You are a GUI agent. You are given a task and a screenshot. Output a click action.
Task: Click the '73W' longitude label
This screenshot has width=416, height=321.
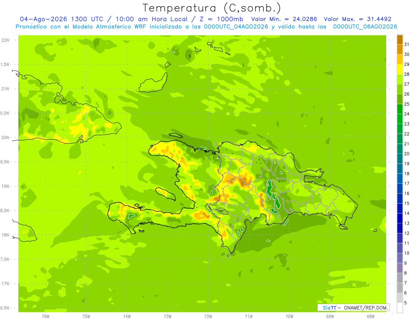tap(167, 316)
